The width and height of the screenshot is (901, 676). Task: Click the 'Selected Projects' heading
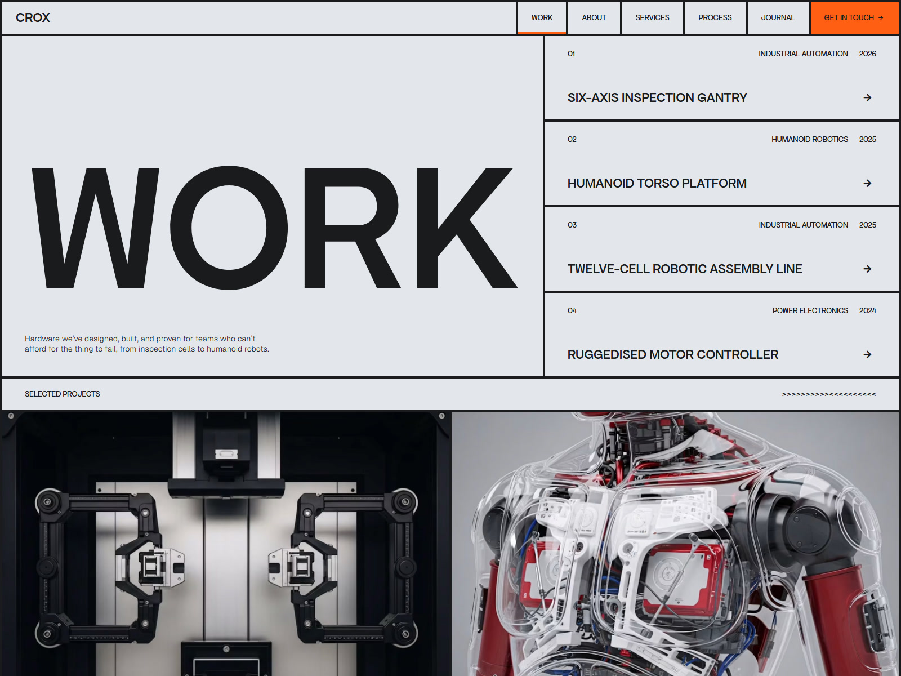[63, 394]
